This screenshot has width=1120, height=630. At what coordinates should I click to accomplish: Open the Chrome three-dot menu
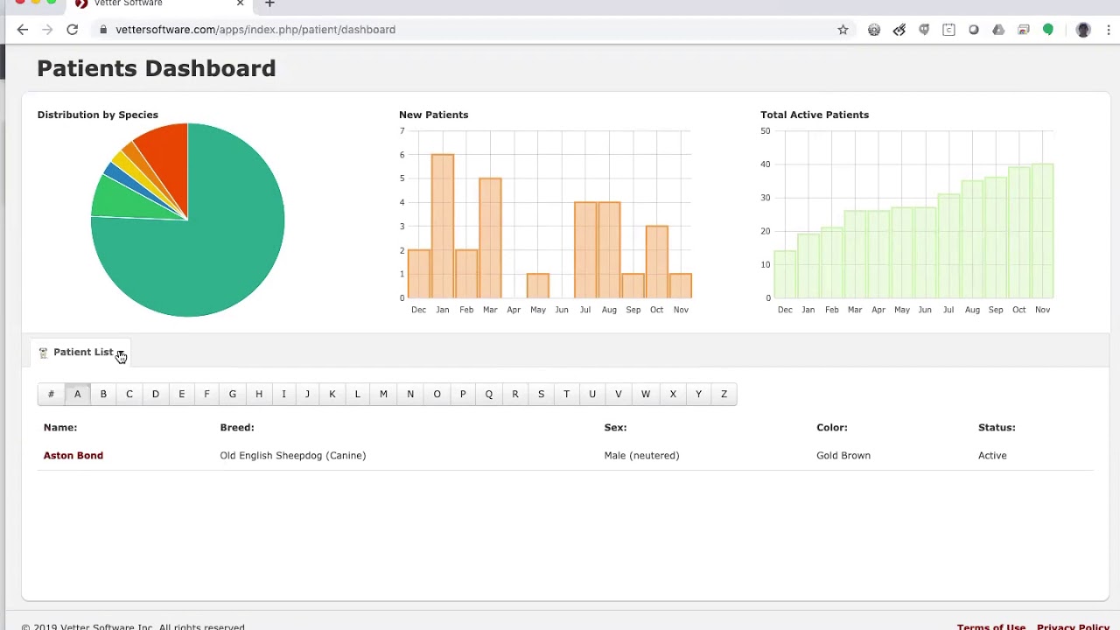click(1109, 30)
